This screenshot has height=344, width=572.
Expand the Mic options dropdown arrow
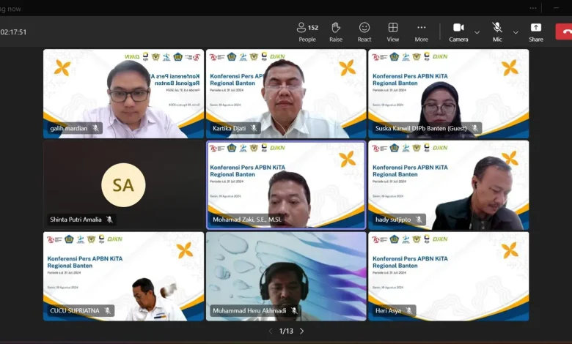point(516,32)
